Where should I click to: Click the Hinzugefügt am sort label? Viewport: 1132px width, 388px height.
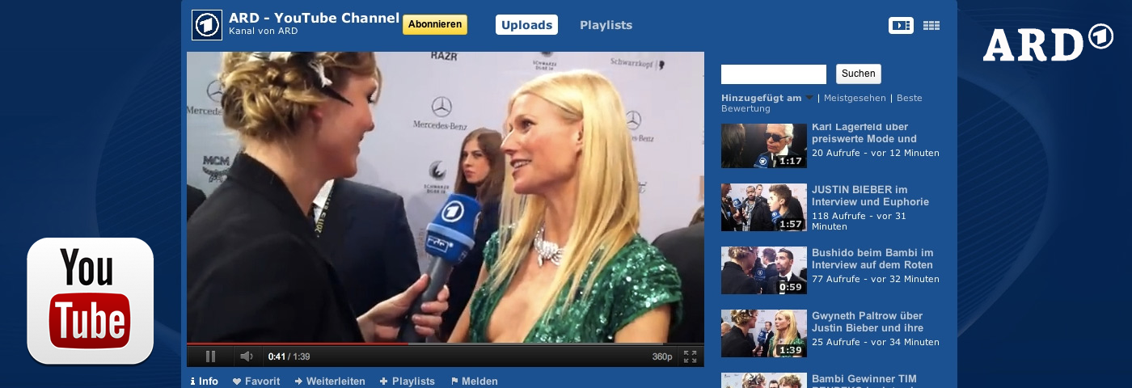(x=762, y=98)
